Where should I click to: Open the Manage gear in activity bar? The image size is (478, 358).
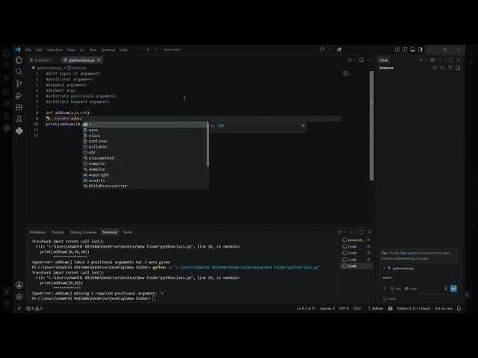tap(19, 297)
